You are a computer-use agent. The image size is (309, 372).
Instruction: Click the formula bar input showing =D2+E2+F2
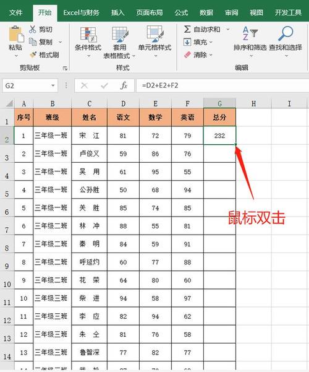coord(222,85)
